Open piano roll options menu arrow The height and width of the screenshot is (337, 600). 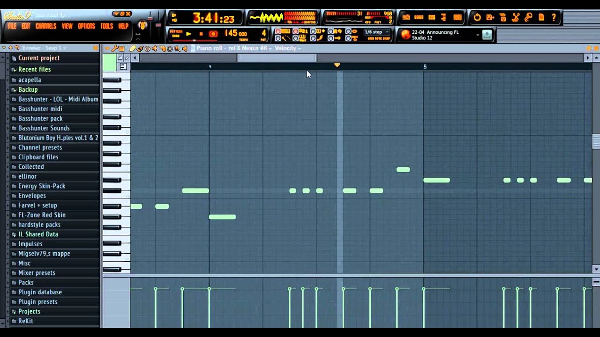click(107, 48)
